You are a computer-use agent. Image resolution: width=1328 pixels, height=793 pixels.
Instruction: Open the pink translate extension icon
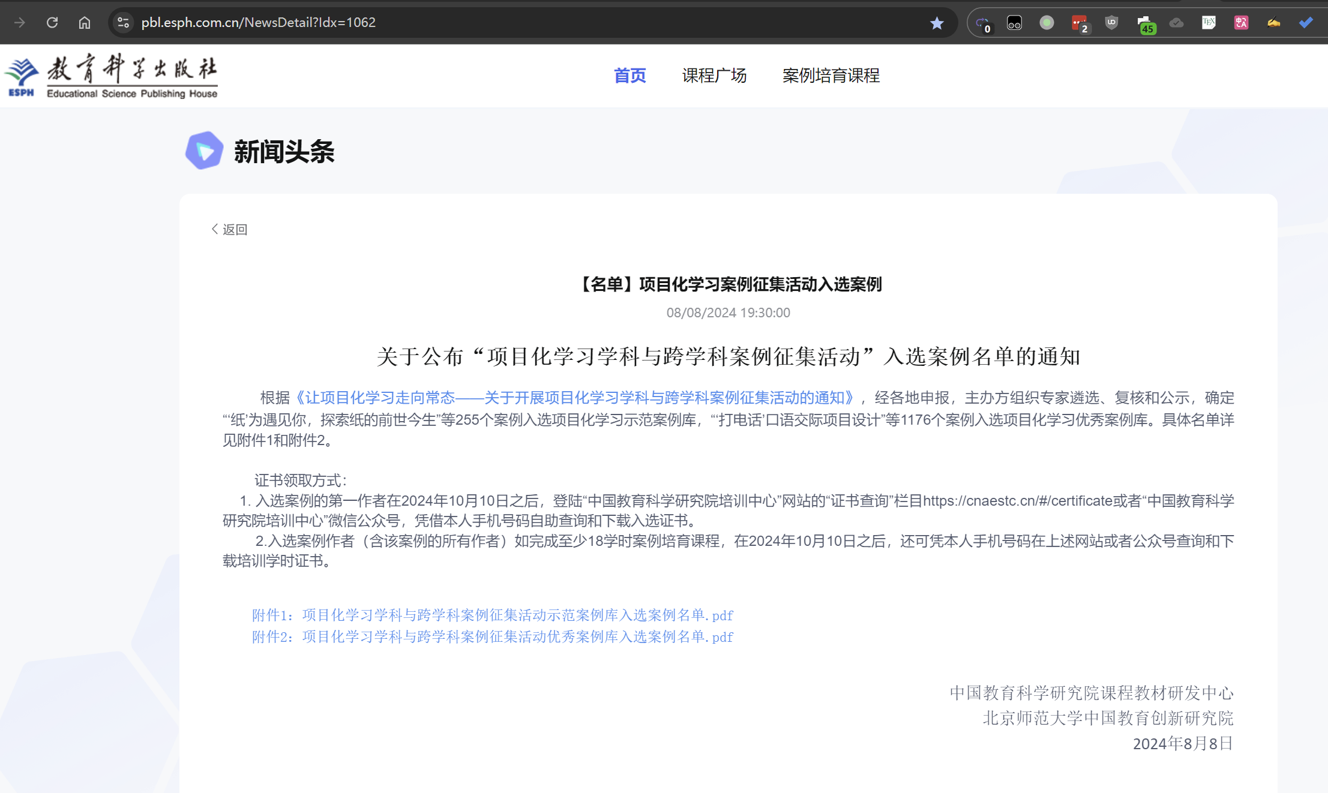click(x=1241, y=23)
